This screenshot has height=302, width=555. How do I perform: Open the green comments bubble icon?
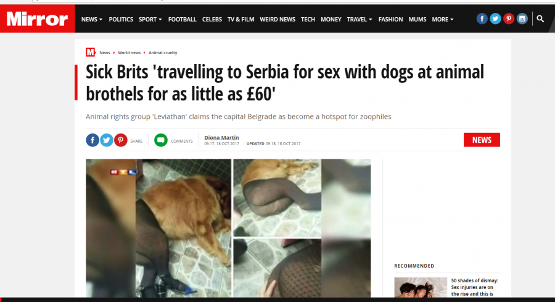161,140
